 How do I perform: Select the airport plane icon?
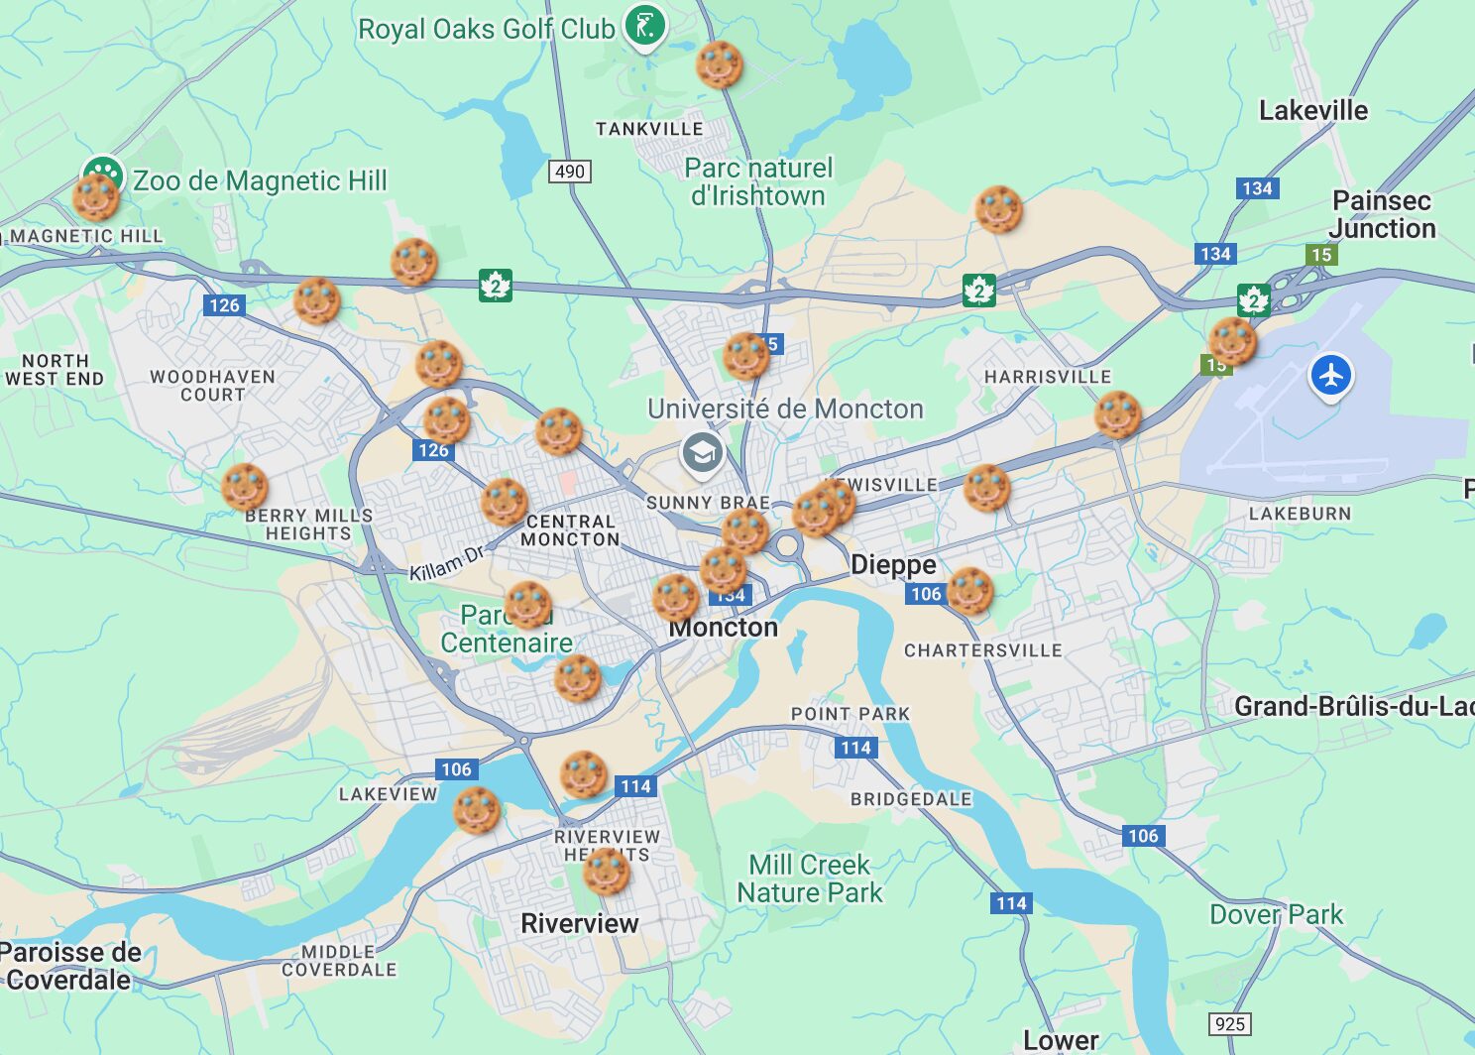tap(1331, 377)
